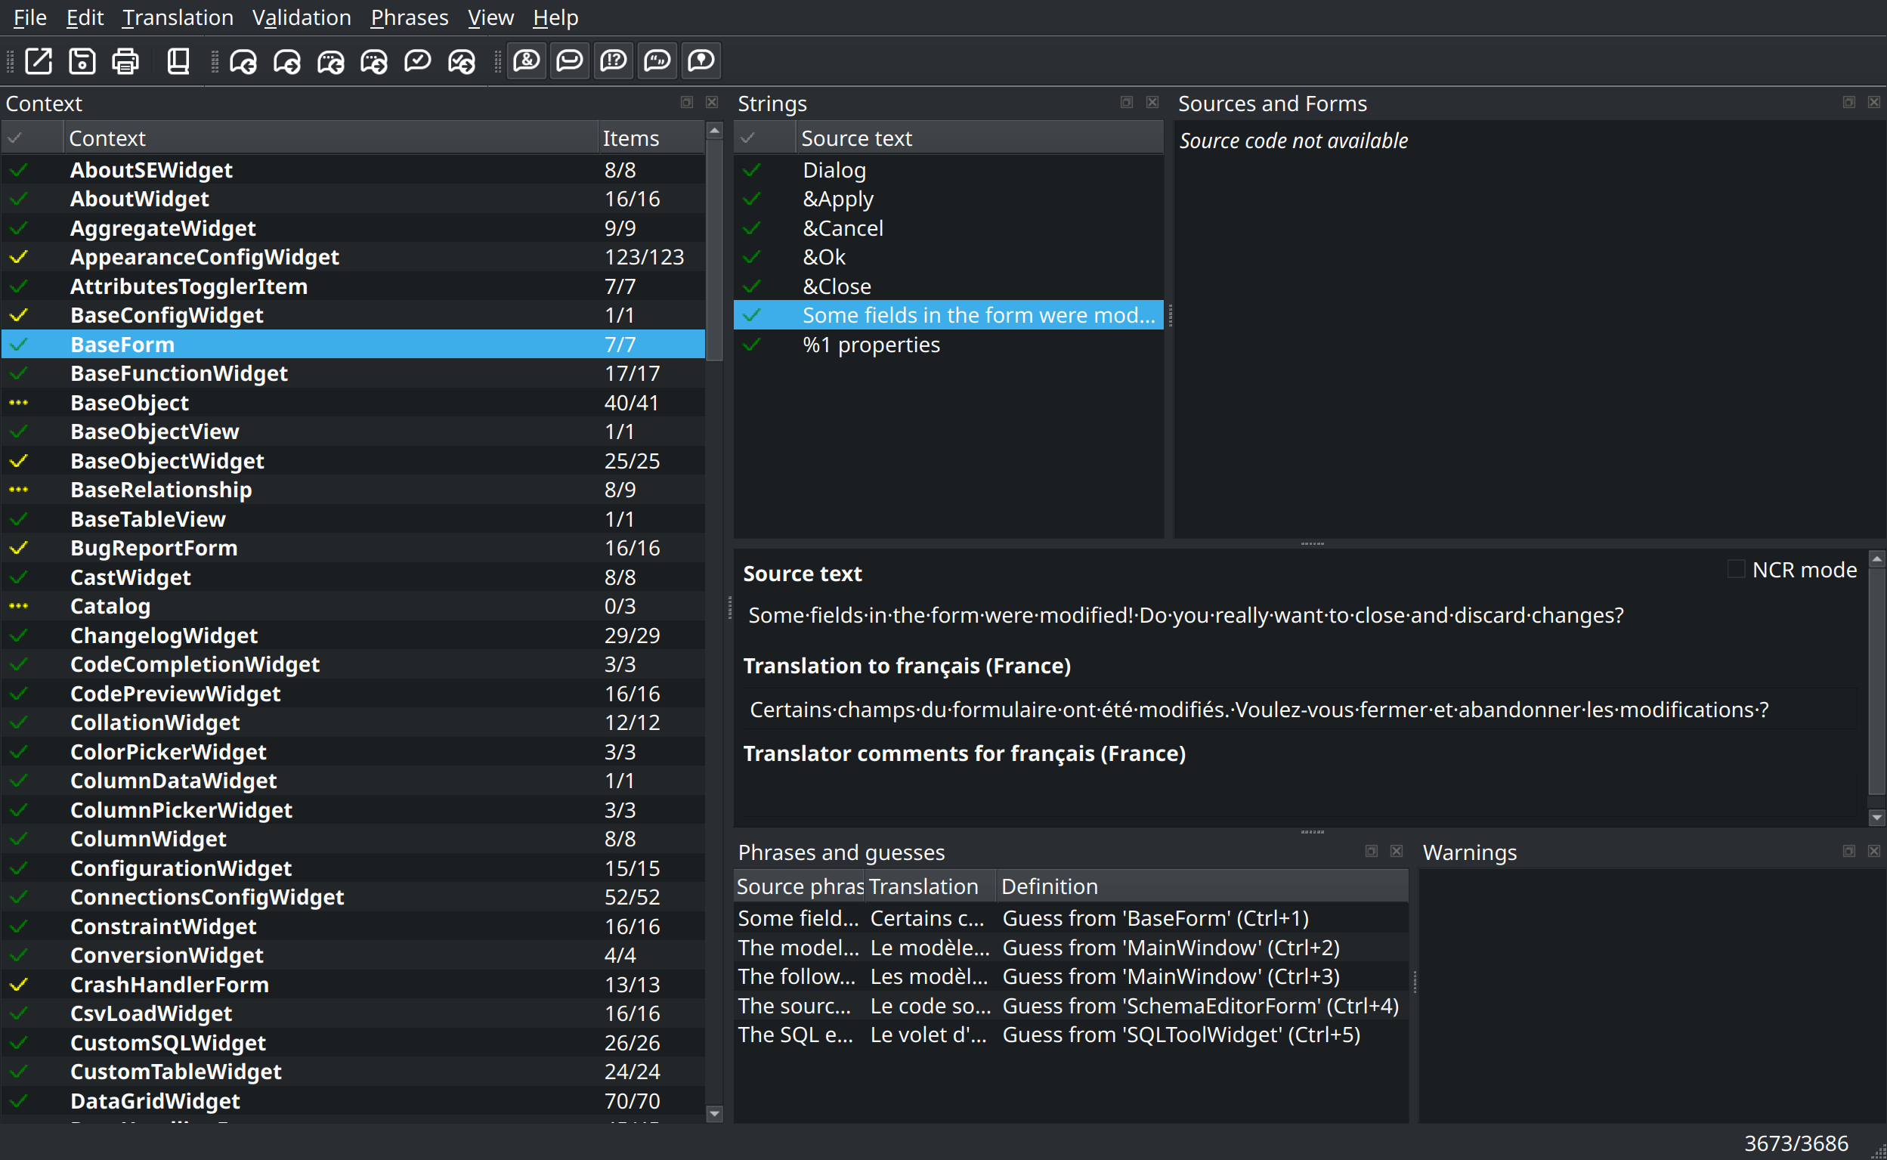Go to next item icon
Image resolution: width=1887 pixels, height=1160 pixels.
[287, 60]
